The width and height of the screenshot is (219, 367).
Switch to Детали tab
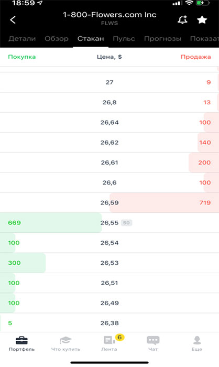[22, 39]
